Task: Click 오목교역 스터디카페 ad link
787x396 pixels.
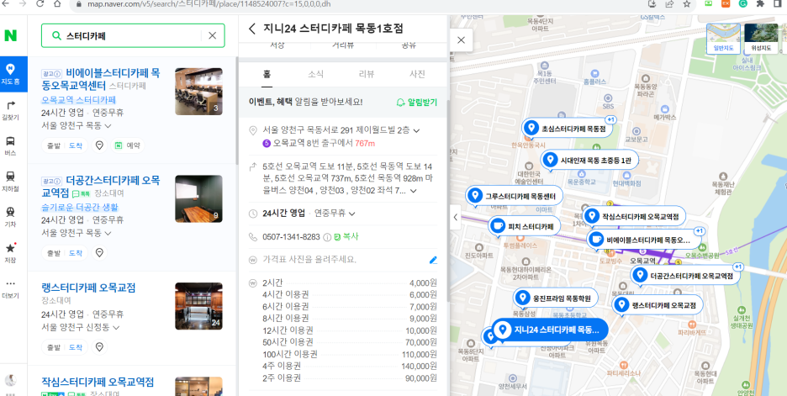Action: [78, 99]
